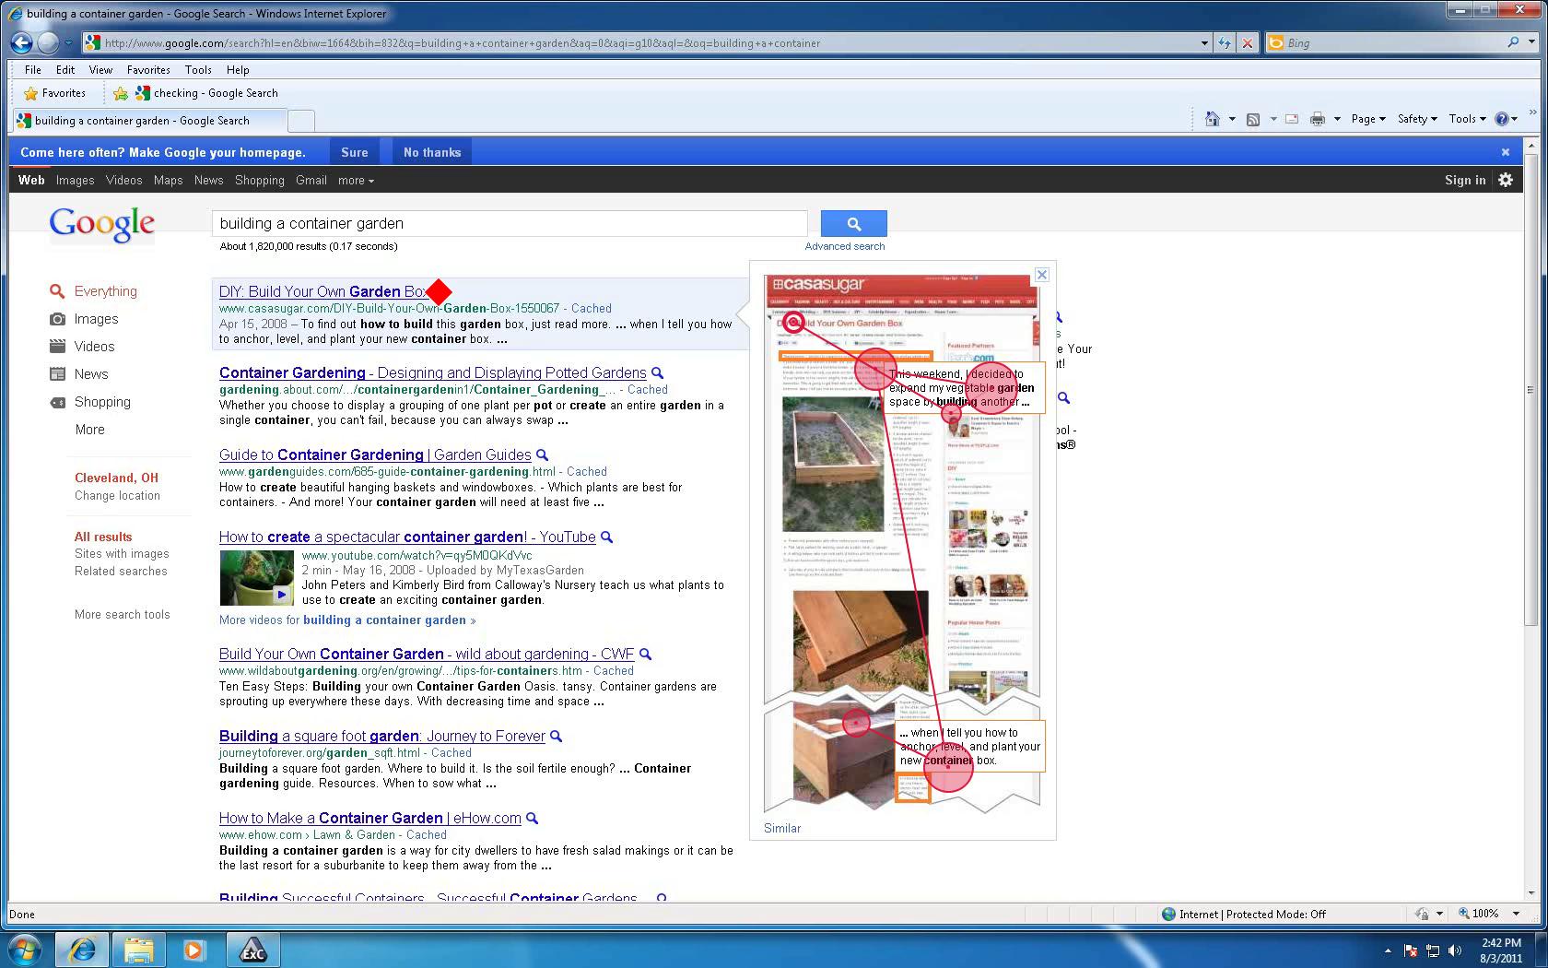
Task: Click the 'No thanks' button
Action: point(432,152)
